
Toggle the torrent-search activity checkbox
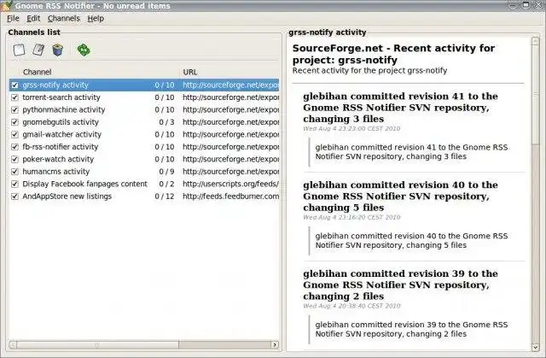coord(15,97)
